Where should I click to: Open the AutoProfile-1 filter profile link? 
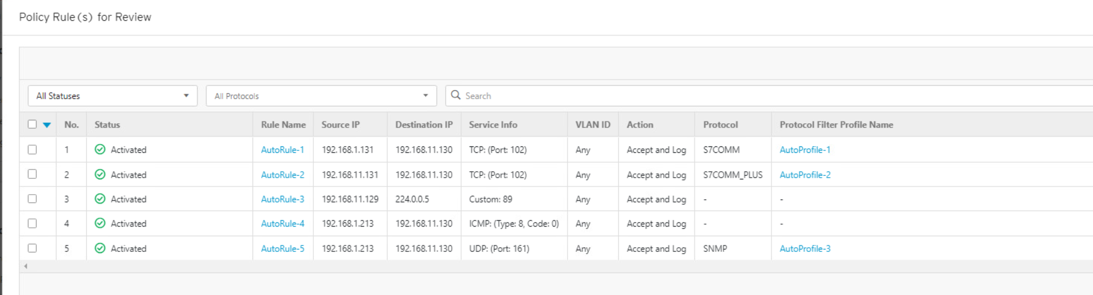point(805,150)
